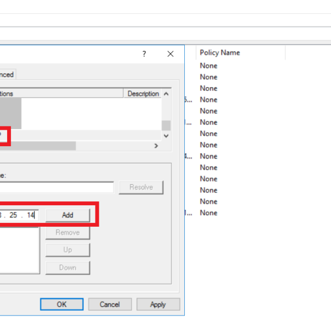This screenshot has height=331, width=331.
Task: Click the Description column header
Action: (143, 94)
